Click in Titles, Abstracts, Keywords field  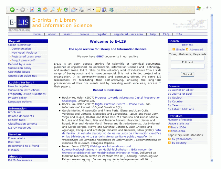coord(187,58)
